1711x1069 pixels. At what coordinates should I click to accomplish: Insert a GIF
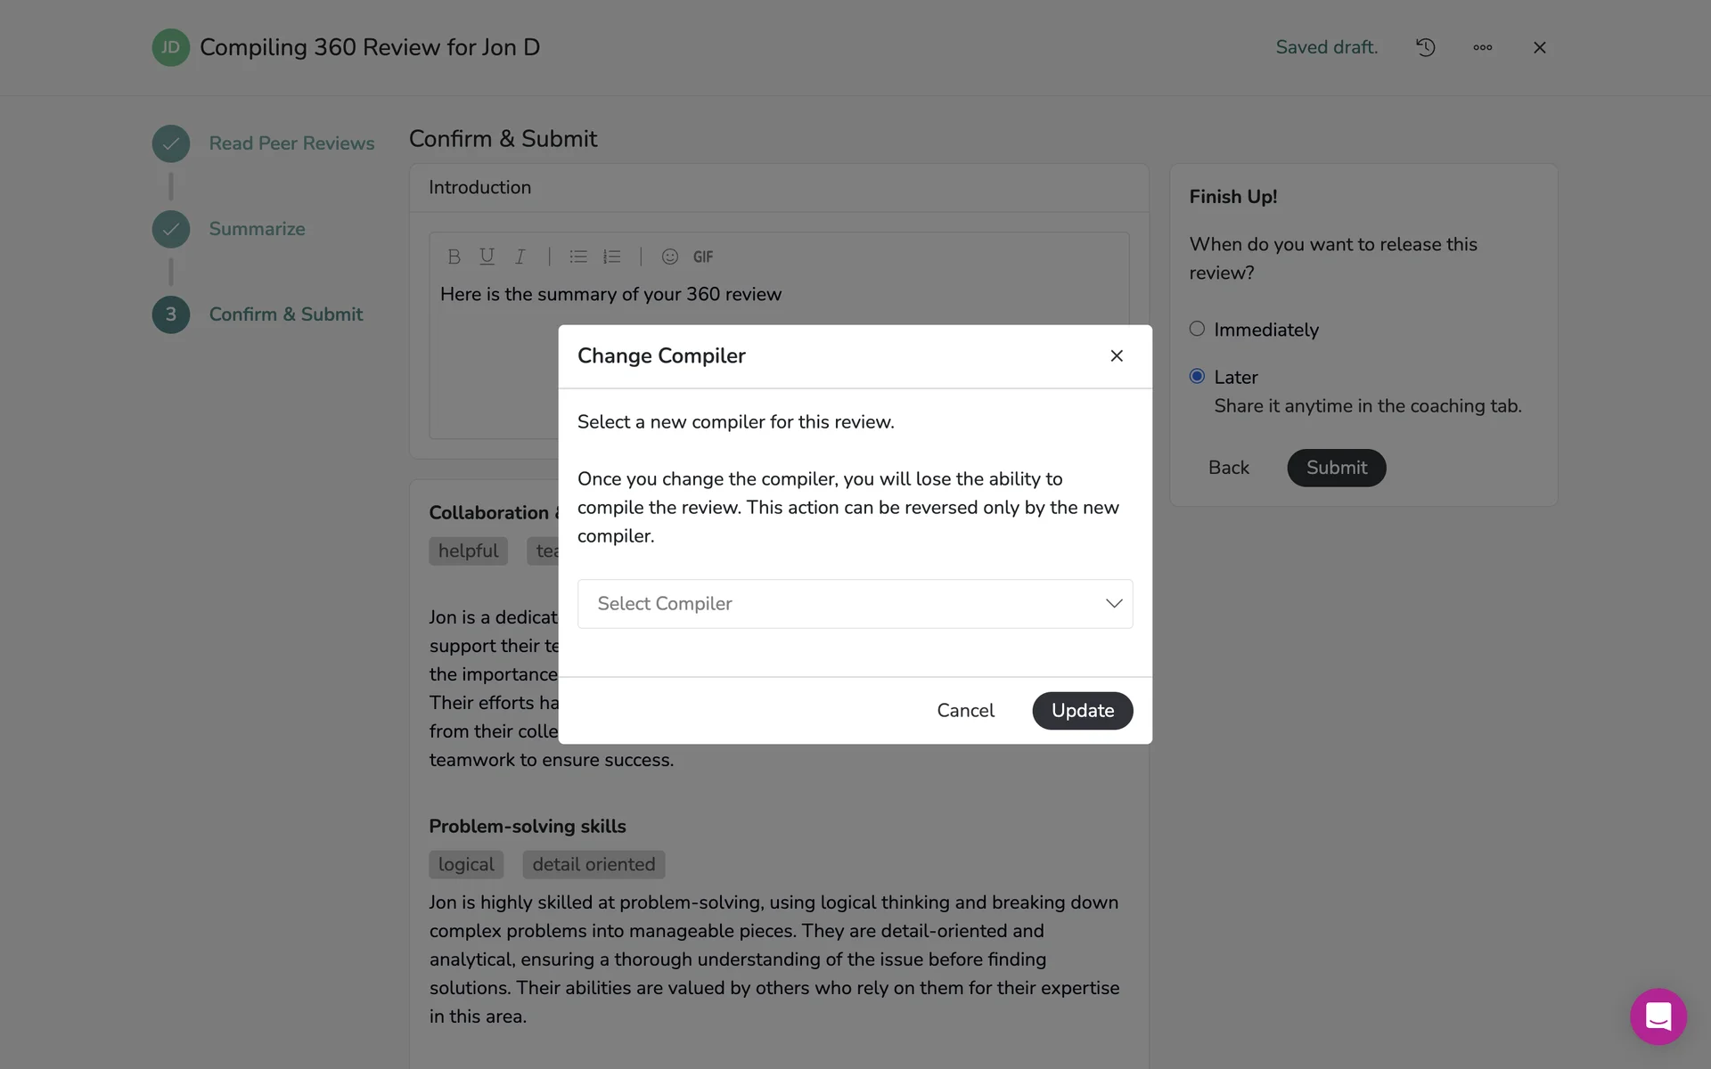(703, 257)
